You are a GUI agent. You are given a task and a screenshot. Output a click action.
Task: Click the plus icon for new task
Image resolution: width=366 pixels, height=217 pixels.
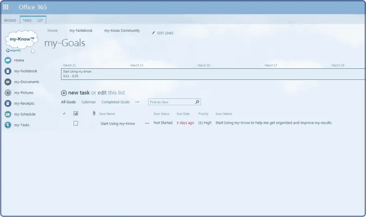[x=64, y=93]
